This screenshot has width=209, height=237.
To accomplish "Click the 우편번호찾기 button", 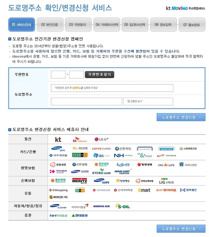I will pos(99,74).
